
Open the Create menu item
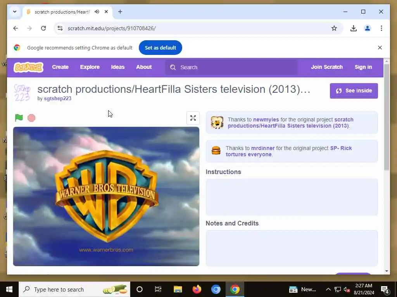pos(60,67)
